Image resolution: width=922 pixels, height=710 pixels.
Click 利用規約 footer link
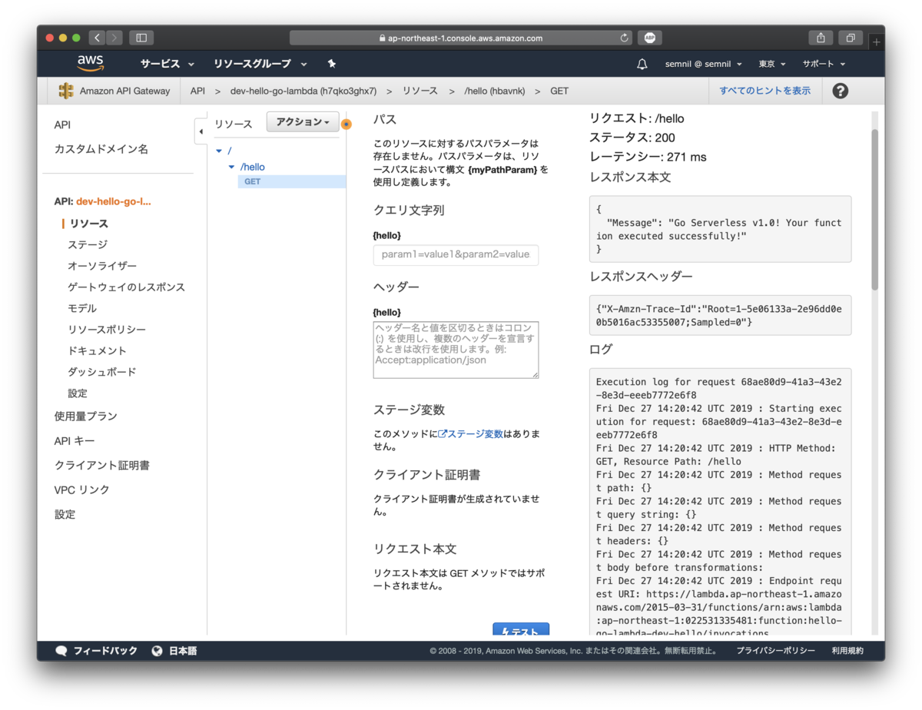coord(847,651)
